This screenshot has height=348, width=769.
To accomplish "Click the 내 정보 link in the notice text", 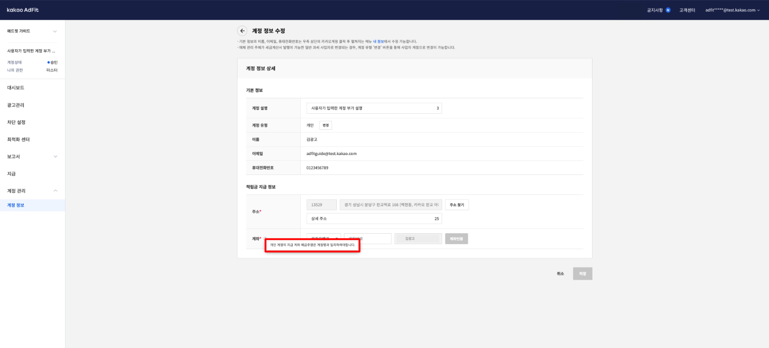I will coord(378,42).
